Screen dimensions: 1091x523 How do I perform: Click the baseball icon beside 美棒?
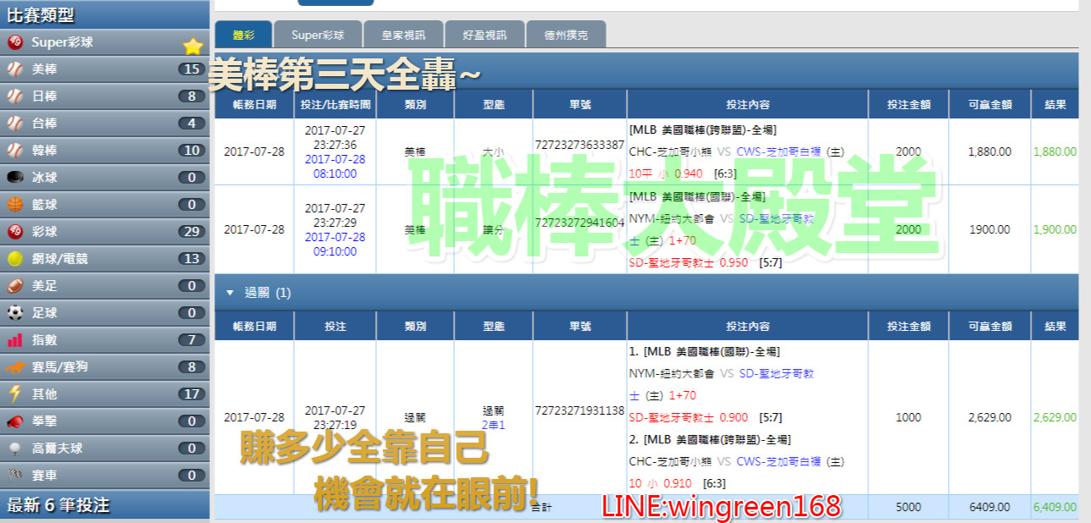pos(15,69)
